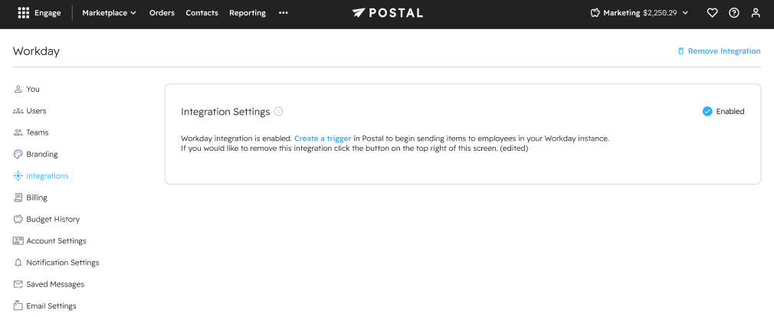Open the Orders menu item
Screen dimensions: 774x317
tap(162, 13)
